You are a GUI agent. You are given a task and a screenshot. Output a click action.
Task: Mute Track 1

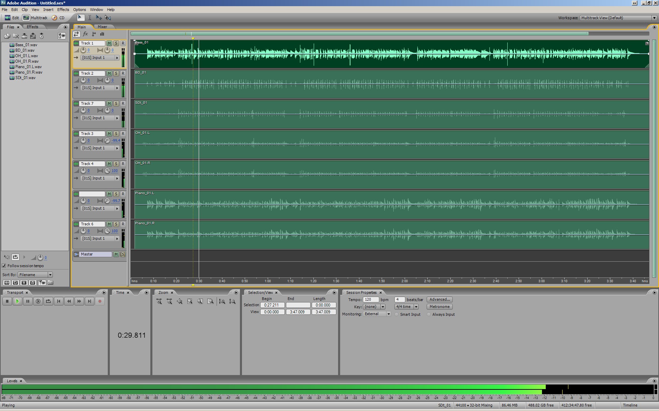[x=109, y=43]
